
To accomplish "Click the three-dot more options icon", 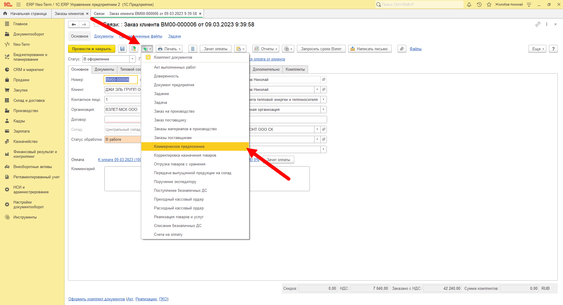I will [x=547, y=24].
